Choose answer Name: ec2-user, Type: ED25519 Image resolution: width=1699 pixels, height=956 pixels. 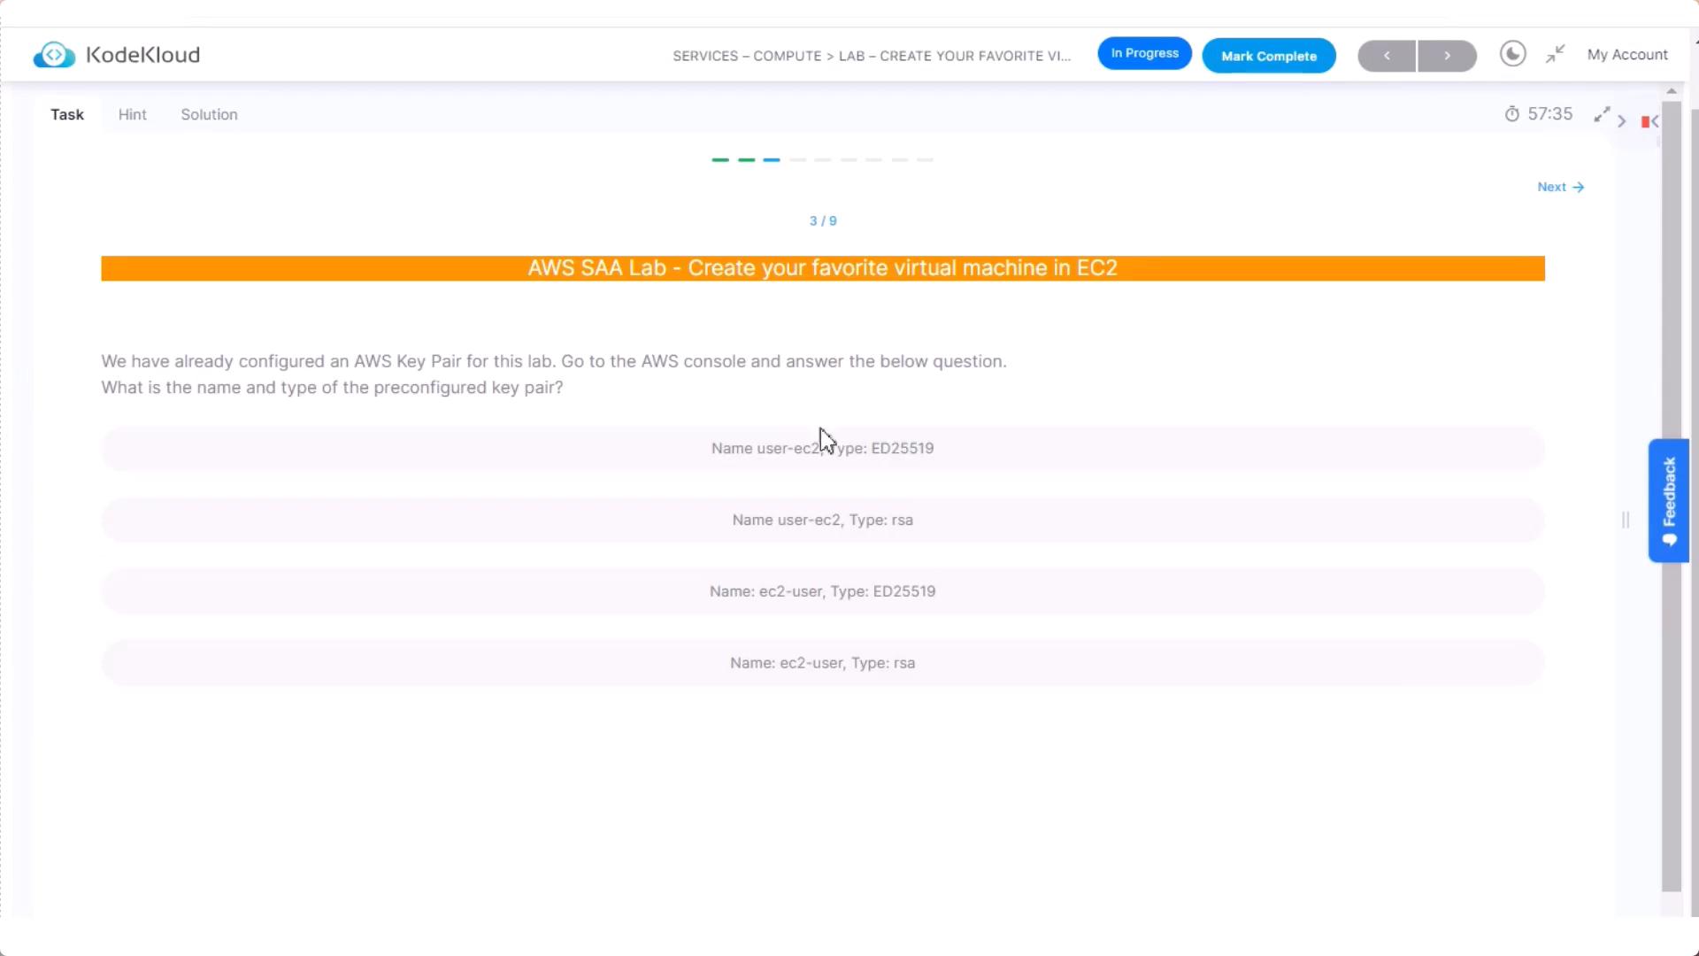[822, 591]
